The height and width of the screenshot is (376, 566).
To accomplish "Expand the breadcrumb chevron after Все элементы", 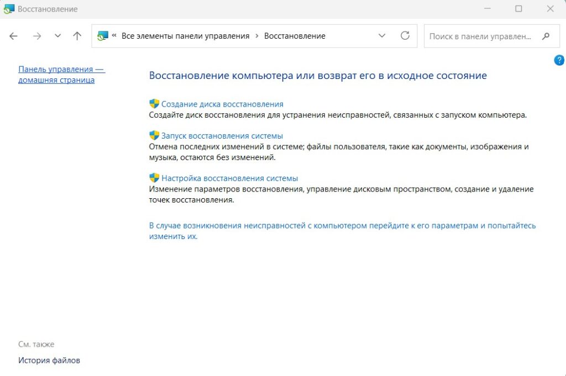I will 256,36.
